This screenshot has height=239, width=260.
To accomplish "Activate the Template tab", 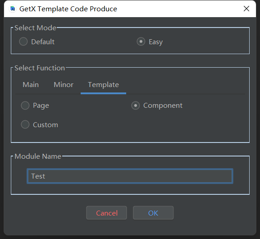I will click(103, 85).
